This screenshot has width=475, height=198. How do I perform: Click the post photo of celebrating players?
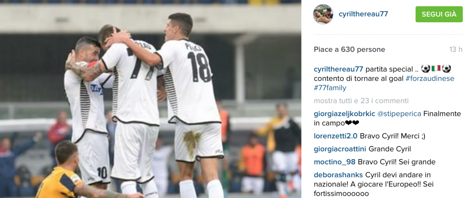(x=151, y=99)
